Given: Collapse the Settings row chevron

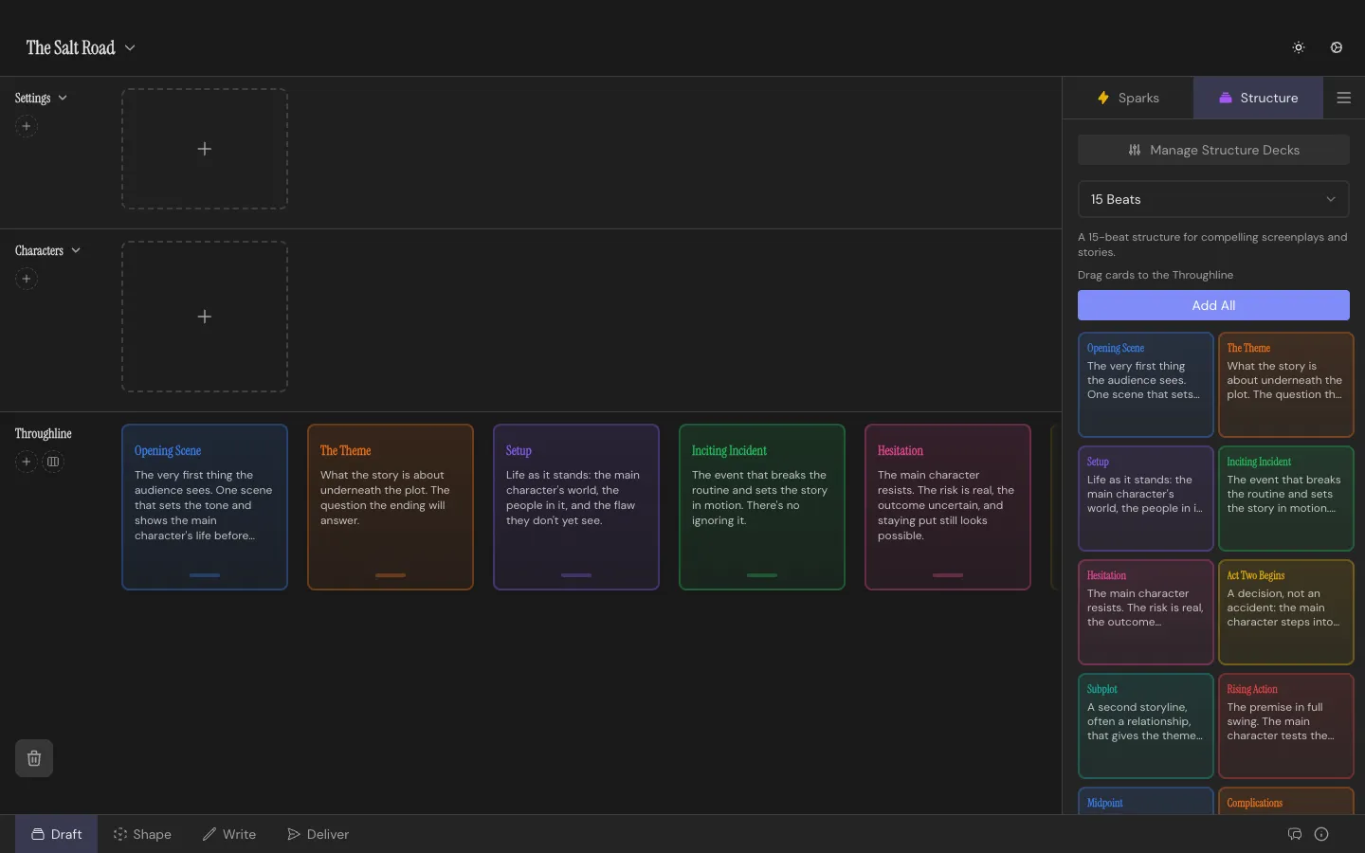Looking at the screenshot, I should pos(63,98).
